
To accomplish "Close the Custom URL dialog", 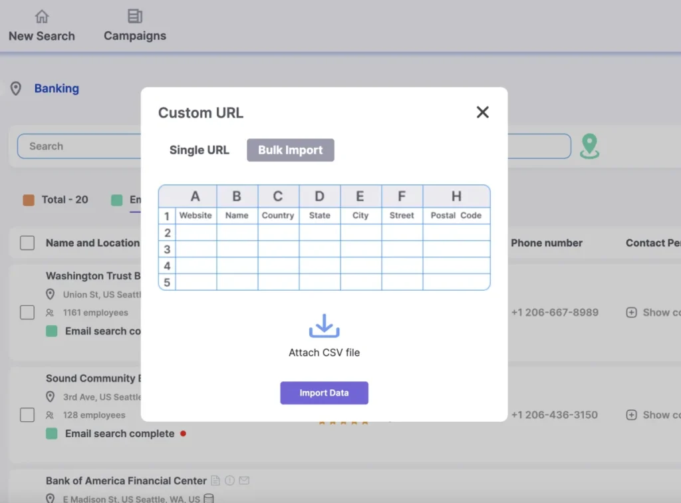I will click(x=483, y=112).
